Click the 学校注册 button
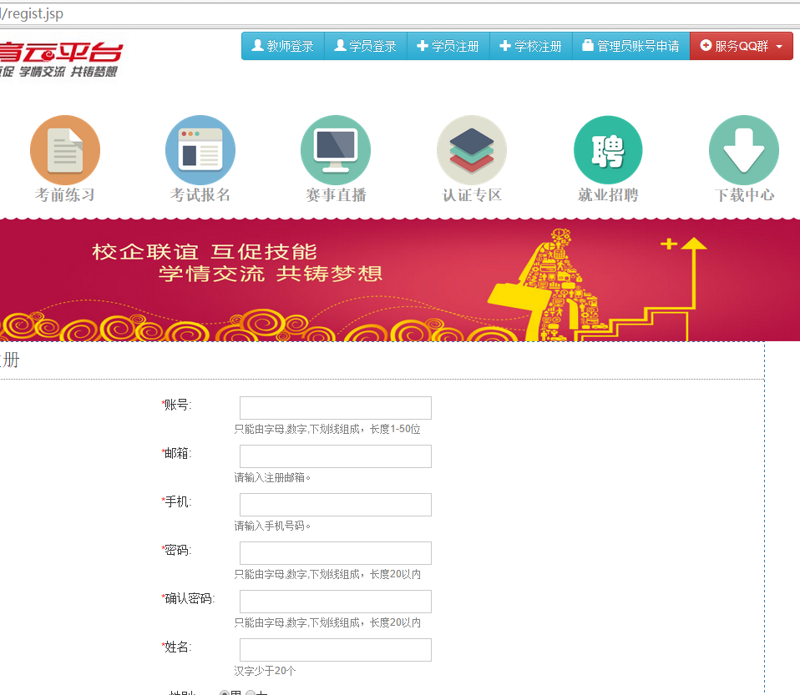 [x=530, y=46]
